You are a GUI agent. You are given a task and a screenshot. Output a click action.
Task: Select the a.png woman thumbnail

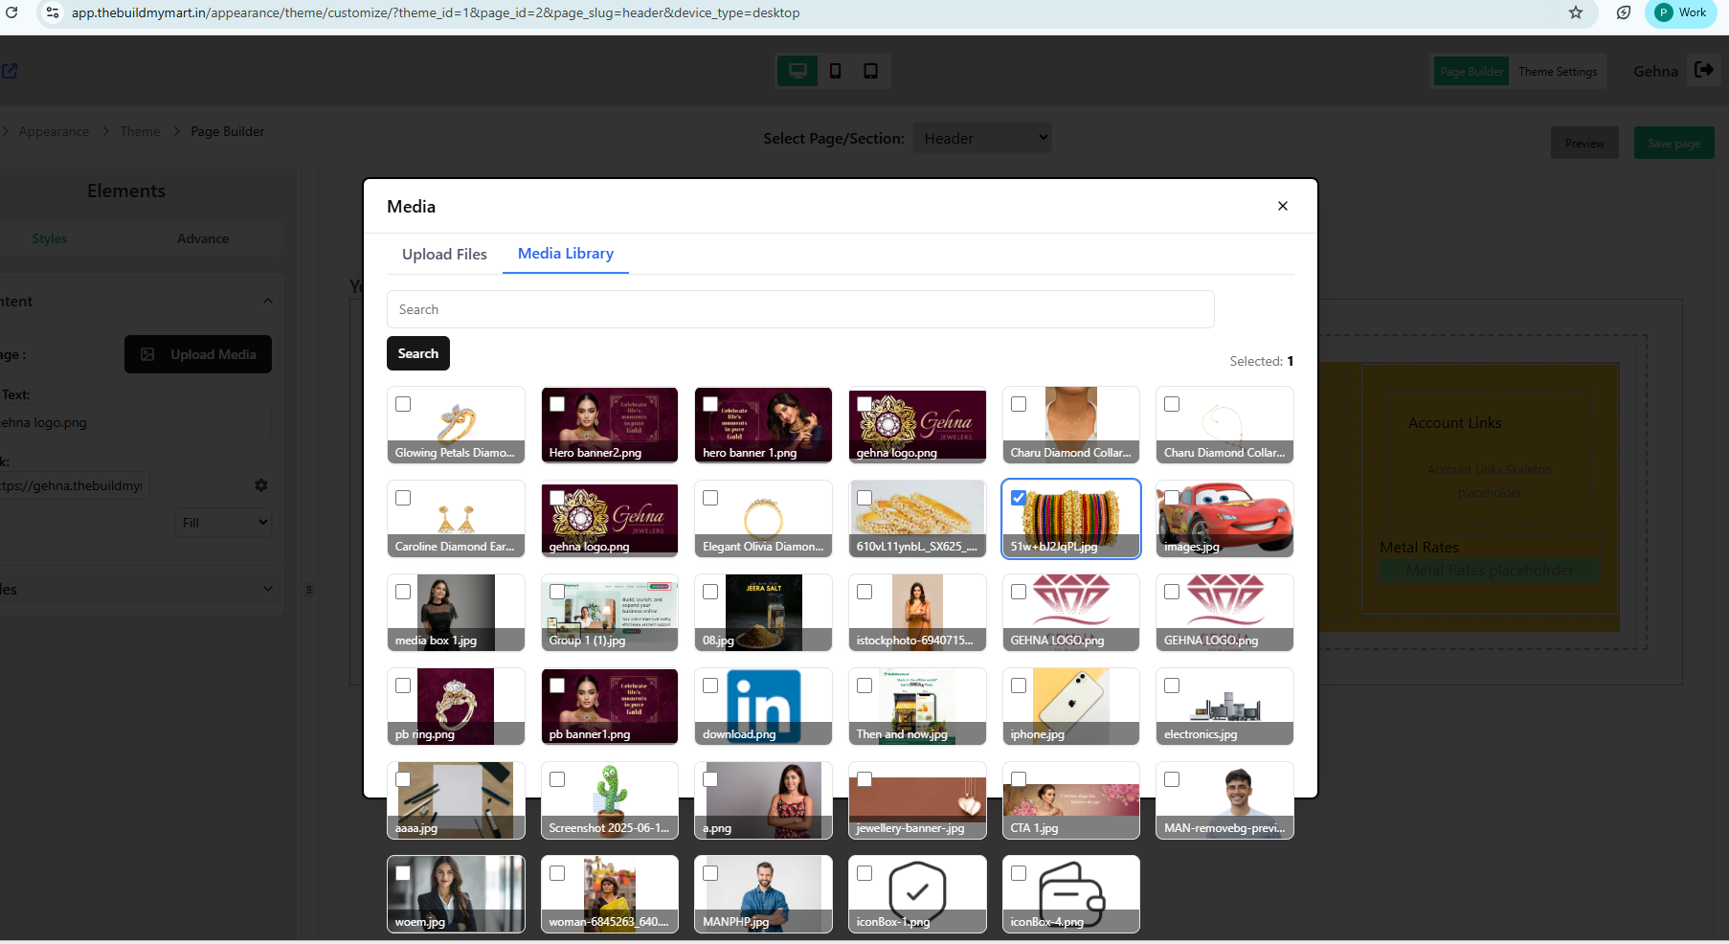click(x=763, y=799)
